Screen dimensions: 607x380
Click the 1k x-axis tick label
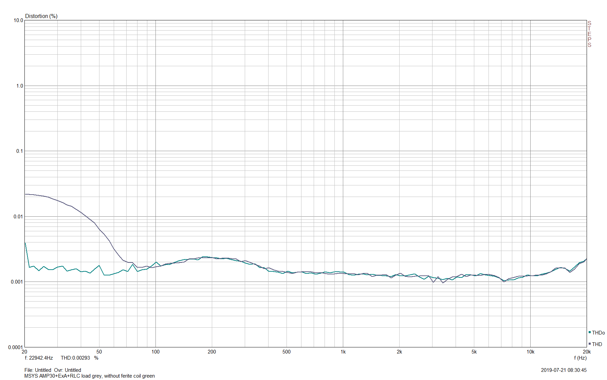click(x=343, y=352)
